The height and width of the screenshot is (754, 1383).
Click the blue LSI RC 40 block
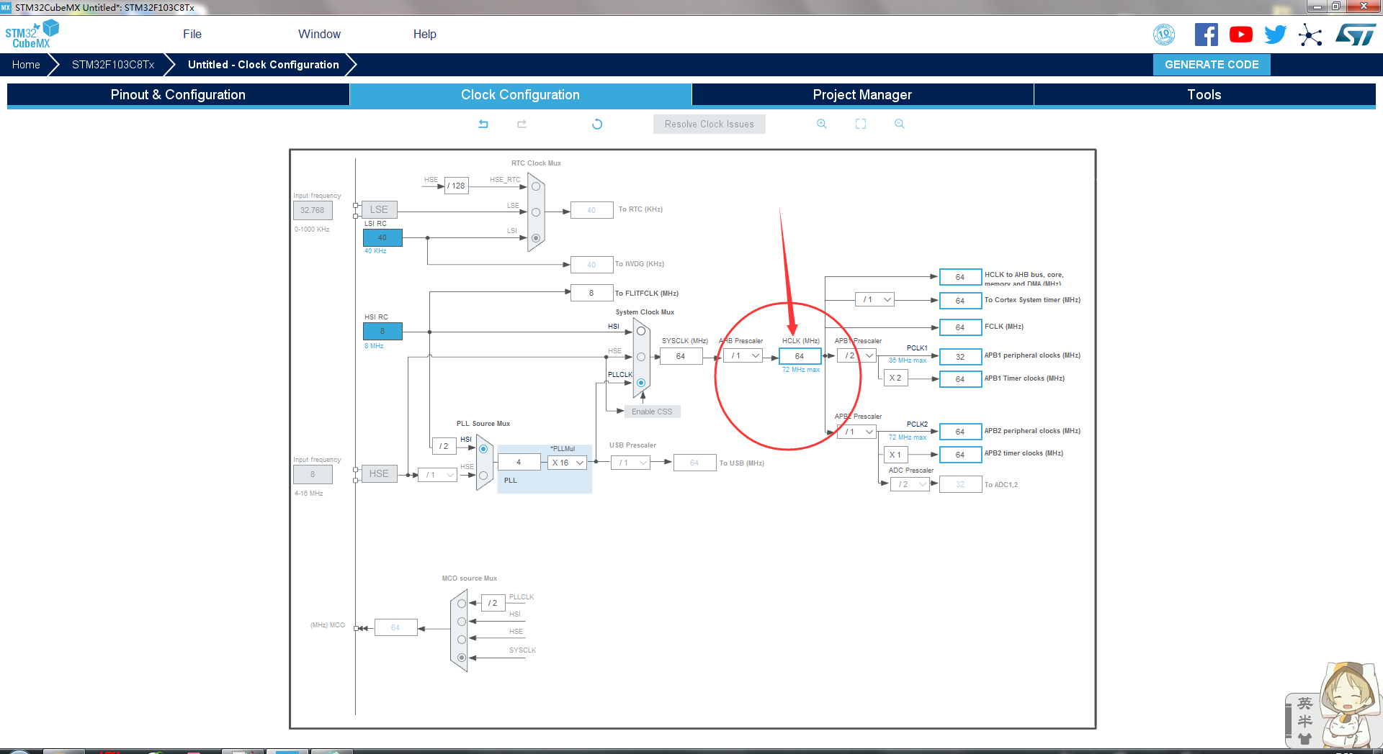382,237
